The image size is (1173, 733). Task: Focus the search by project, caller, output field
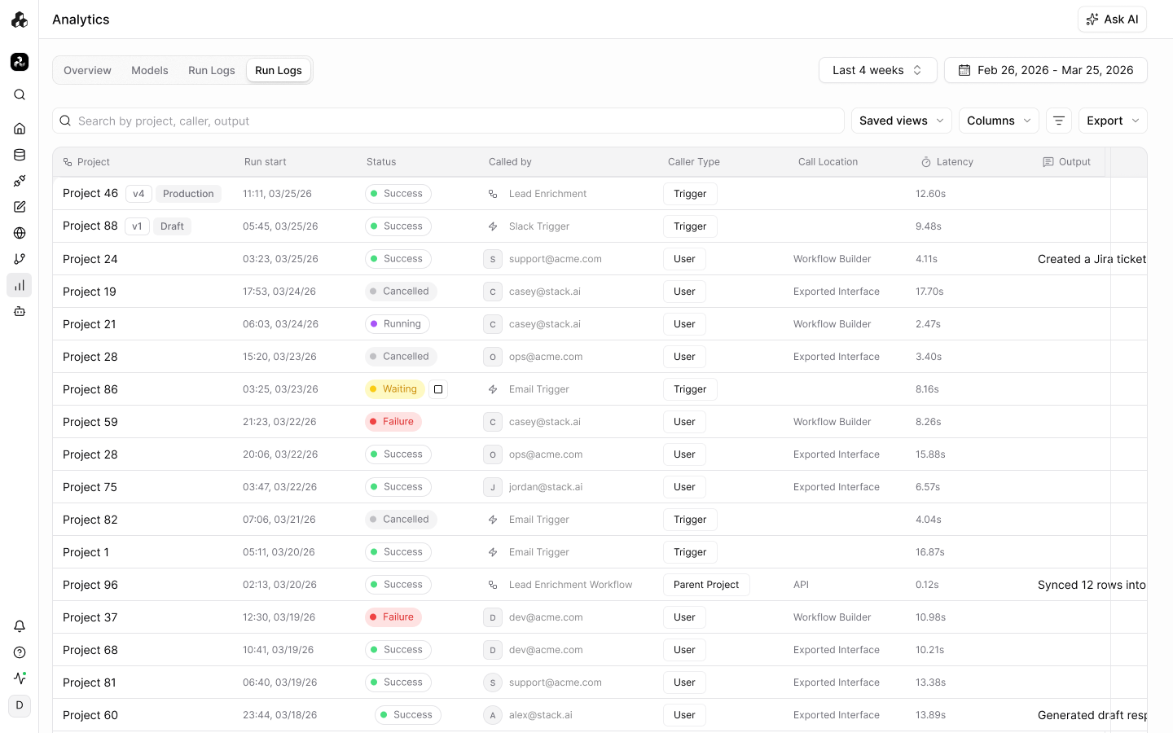click(448, 121)
